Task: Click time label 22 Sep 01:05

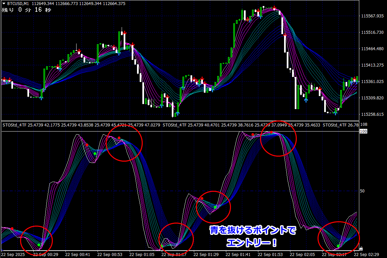Action: click(x=142, y=255)
